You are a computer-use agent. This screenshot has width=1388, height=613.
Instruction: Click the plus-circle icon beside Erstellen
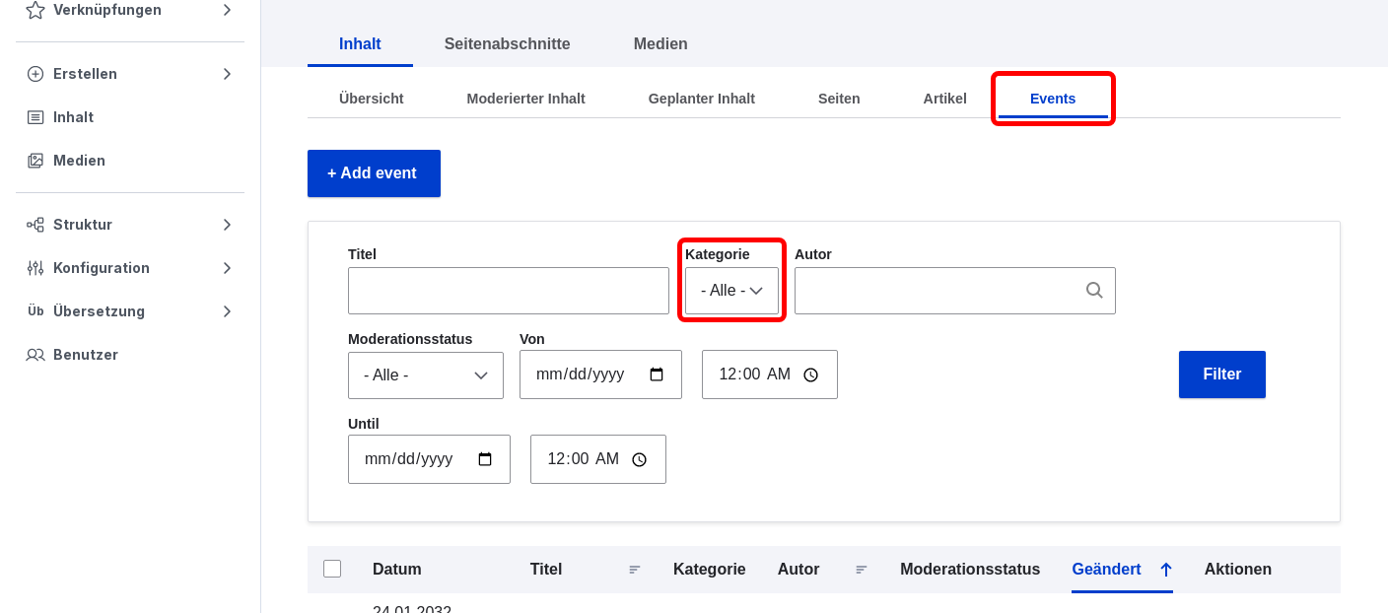35,74
